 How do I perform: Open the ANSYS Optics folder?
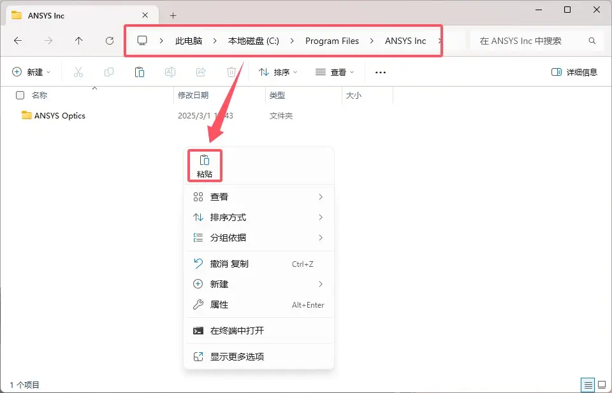click(59, 115)
